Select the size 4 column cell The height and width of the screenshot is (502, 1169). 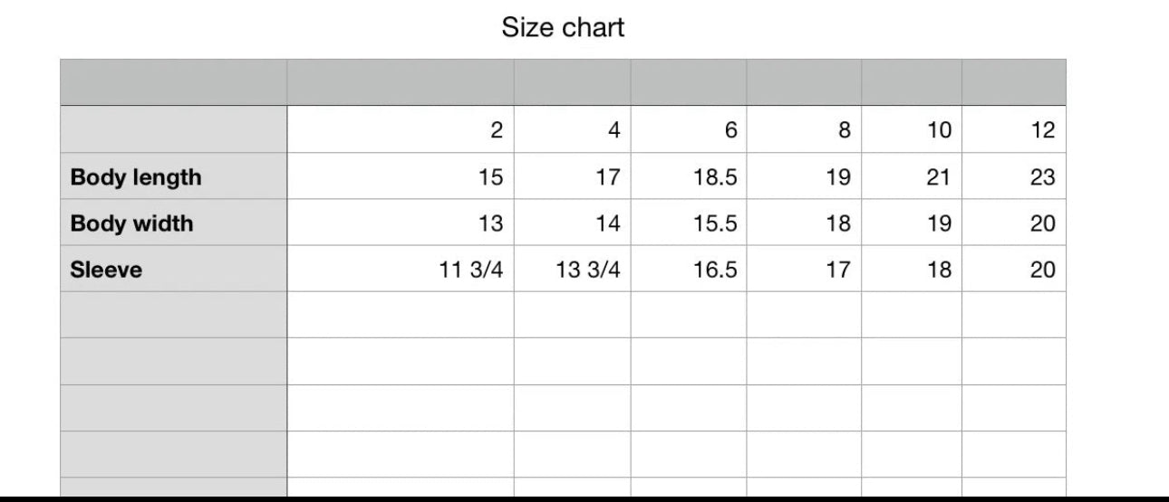573,129
